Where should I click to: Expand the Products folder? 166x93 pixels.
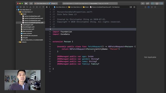pyautogui.click(x=18, y=42)
